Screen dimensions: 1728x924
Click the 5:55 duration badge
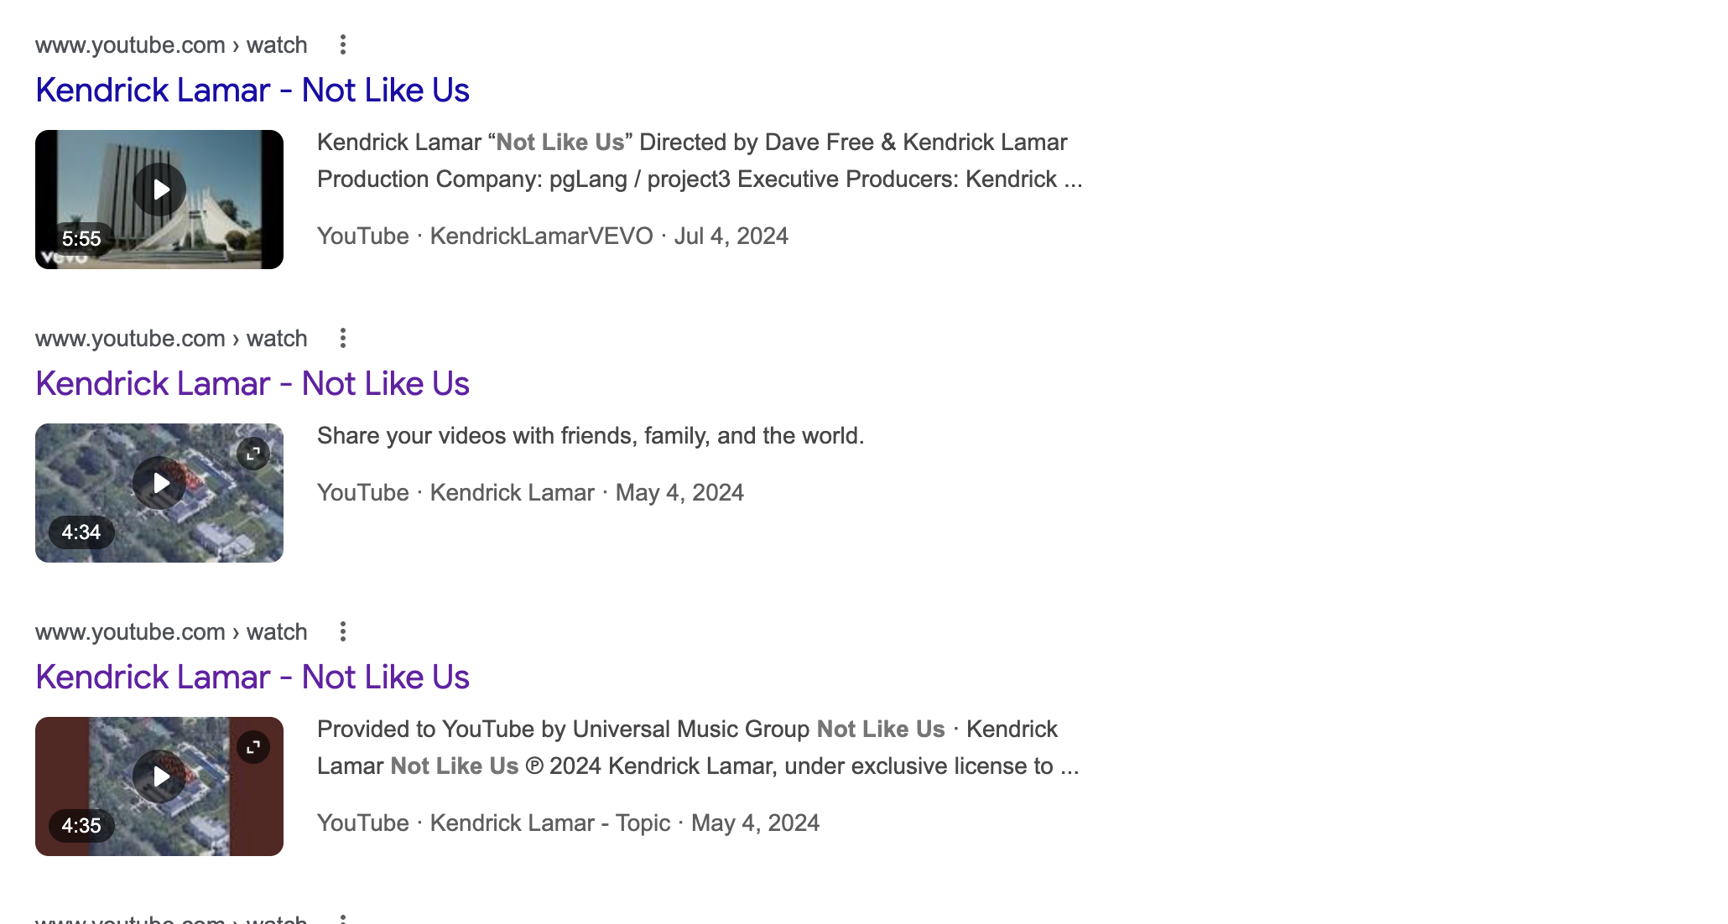81,239
